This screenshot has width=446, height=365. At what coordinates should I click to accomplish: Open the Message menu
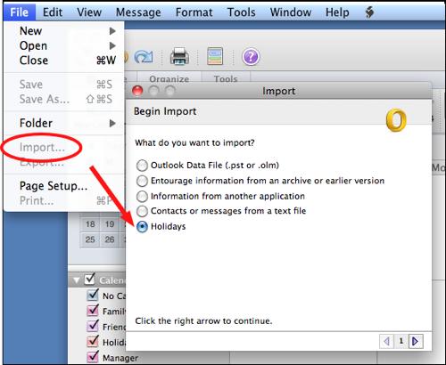(x=138, y=12)
